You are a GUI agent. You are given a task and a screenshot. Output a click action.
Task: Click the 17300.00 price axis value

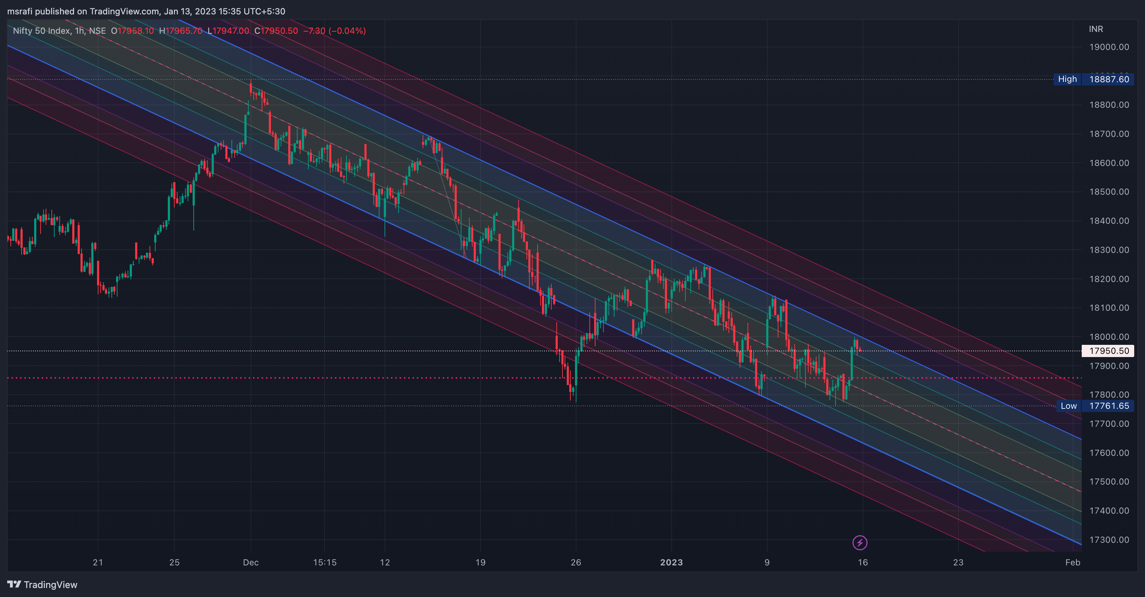(1109, 540)
